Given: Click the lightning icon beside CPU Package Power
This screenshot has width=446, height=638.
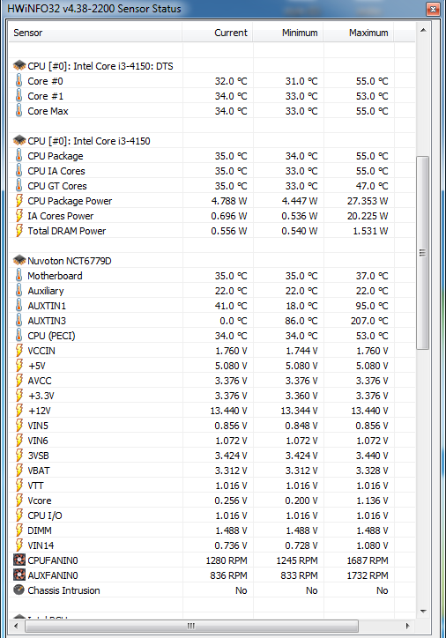Looking at the screenshot, I should click(19, 201).
